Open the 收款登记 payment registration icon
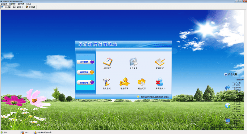 click(x=107, y=83)
